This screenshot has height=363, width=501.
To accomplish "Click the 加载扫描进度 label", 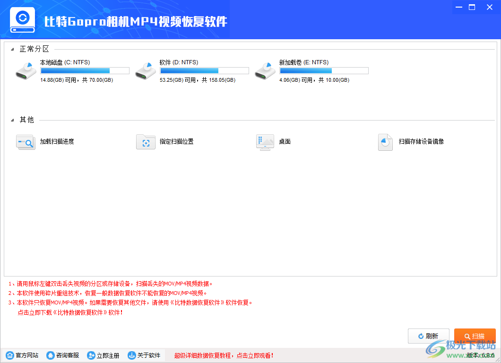I will click(x=57, y=141).
